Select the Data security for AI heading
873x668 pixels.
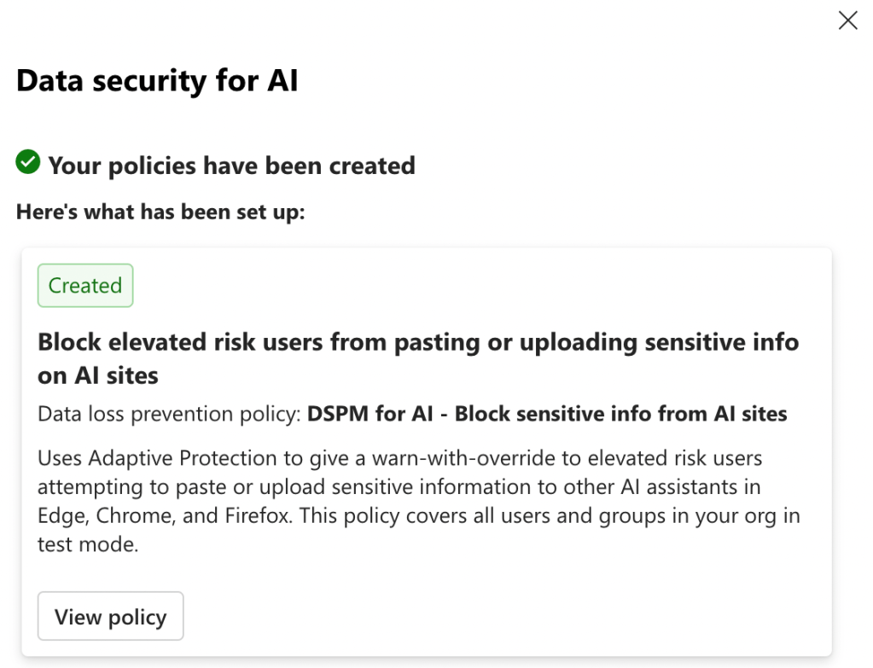157,81
